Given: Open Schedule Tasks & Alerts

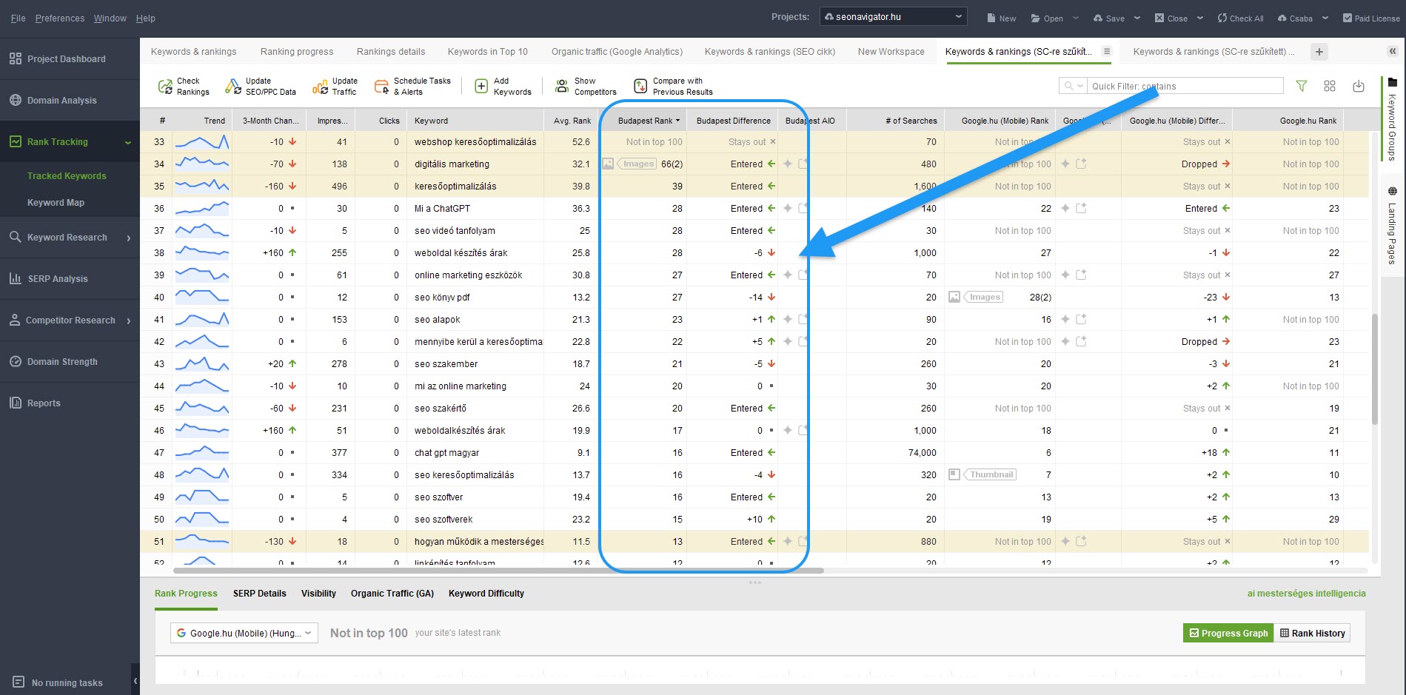Looking at the screenshot, I should click(x=381, y=87).
